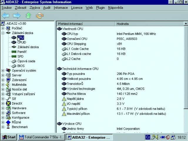Expand the Zobrazení tree node

pos(3,80)
